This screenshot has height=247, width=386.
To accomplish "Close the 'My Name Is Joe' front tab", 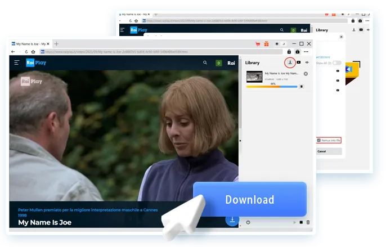I will [48, 44].
